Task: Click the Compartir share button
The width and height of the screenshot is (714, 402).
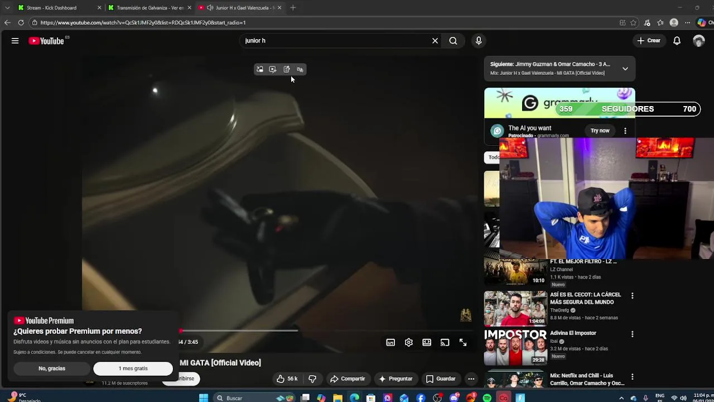Action: (x=348, y=379)
